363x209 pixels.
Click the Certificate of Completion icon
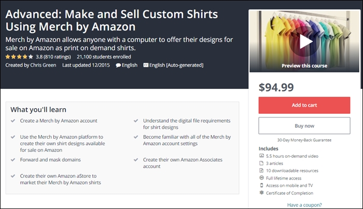pos(261,193)
